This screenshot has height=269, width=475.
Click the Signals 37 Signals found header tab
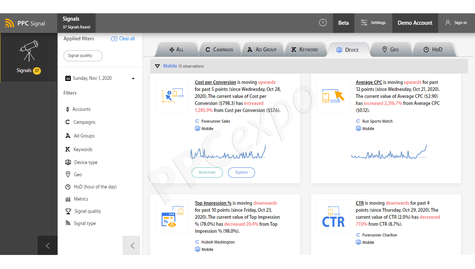pos(76,23)
